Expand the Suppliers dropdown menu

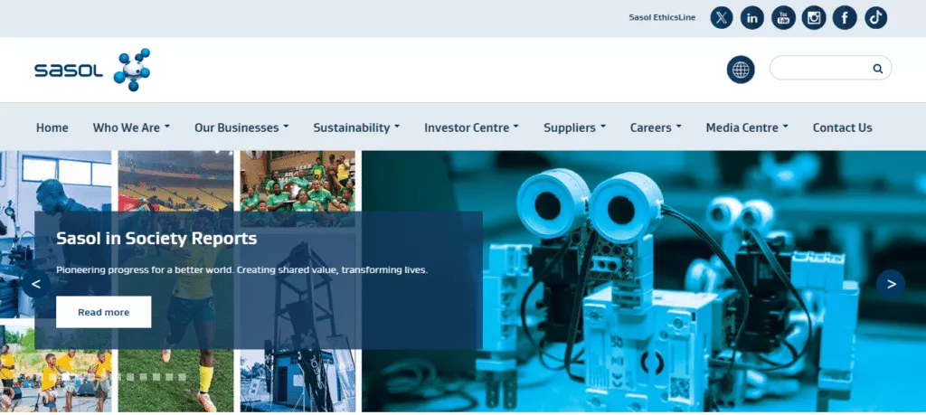(574, 127)
